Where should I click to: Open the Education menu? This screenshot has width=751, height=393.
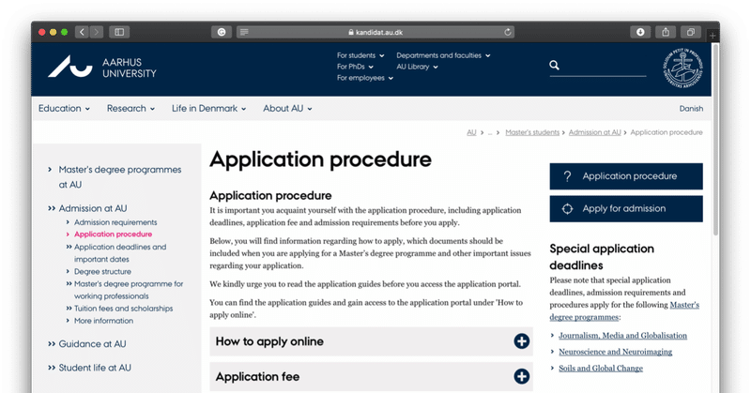point(64,109)
